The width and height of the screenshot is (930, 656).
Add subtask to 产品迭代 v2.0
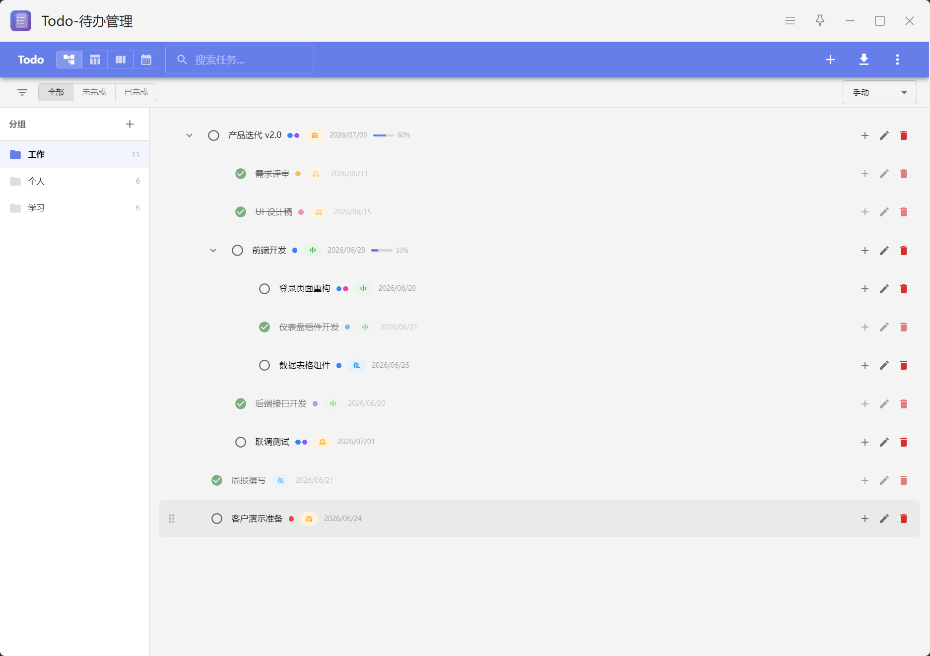click(x=865, y=135)
